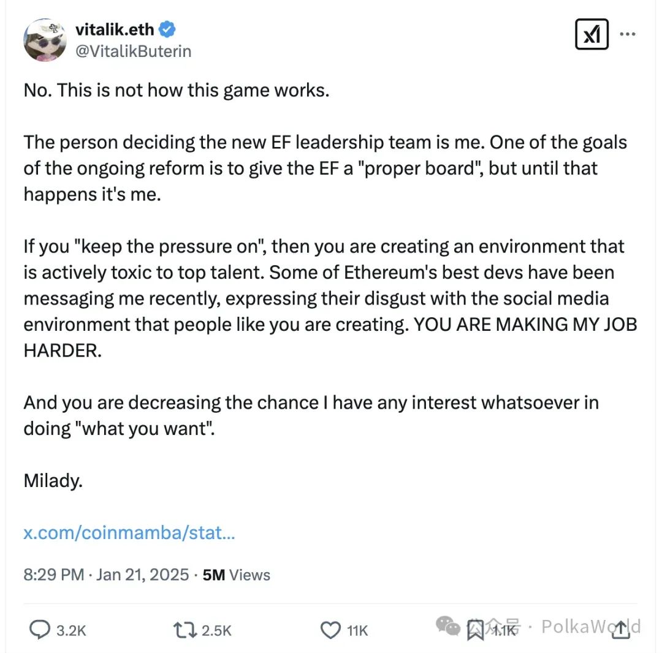662x653 pixels.
Task: Click the share upload arrow icon
Action: point(620,629)
